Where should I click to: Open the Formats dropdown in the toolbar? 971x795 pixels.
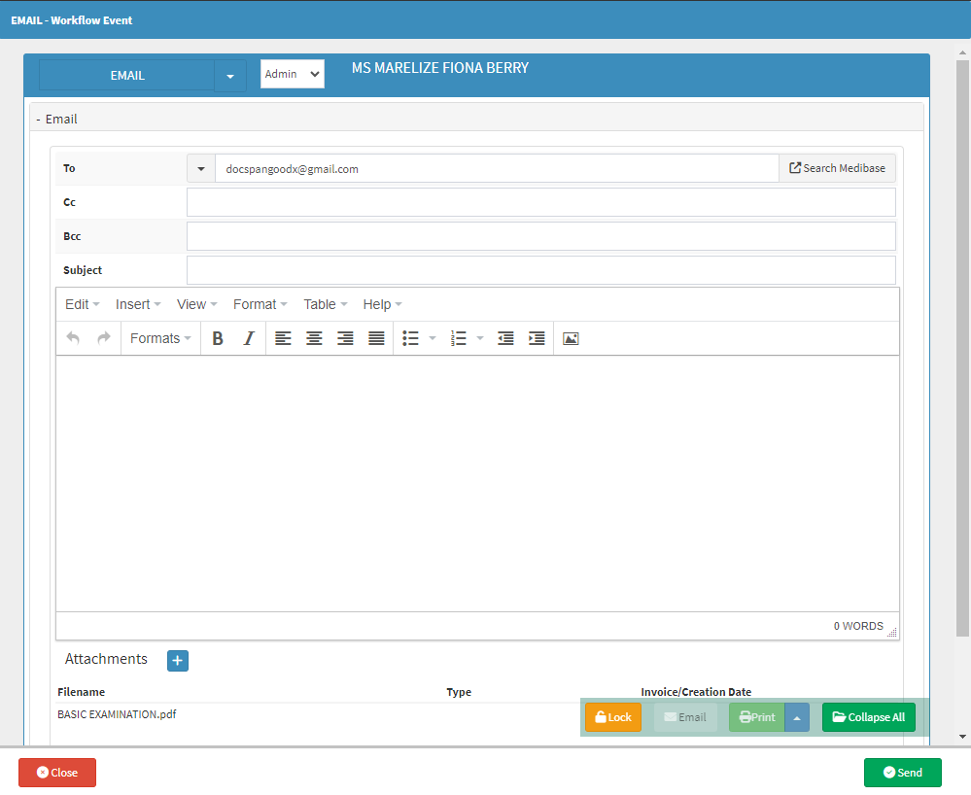160,338
